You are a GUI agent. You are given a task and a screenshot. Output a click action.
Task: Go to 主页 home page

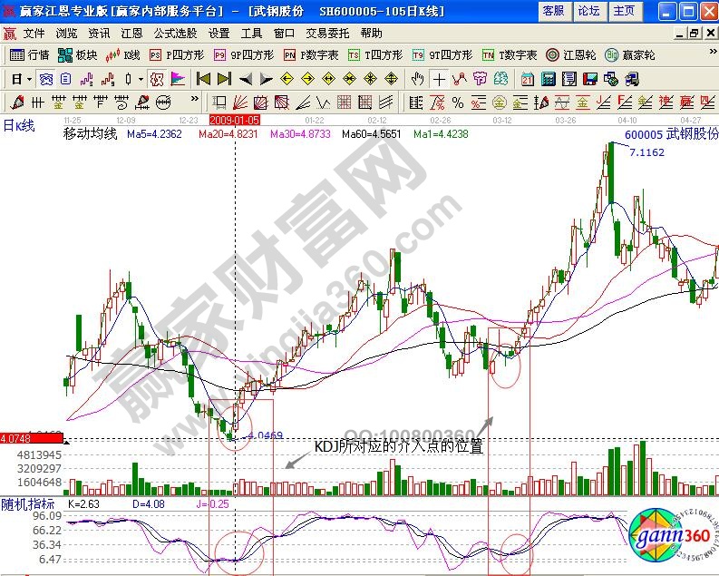click(x=623, y=11)
